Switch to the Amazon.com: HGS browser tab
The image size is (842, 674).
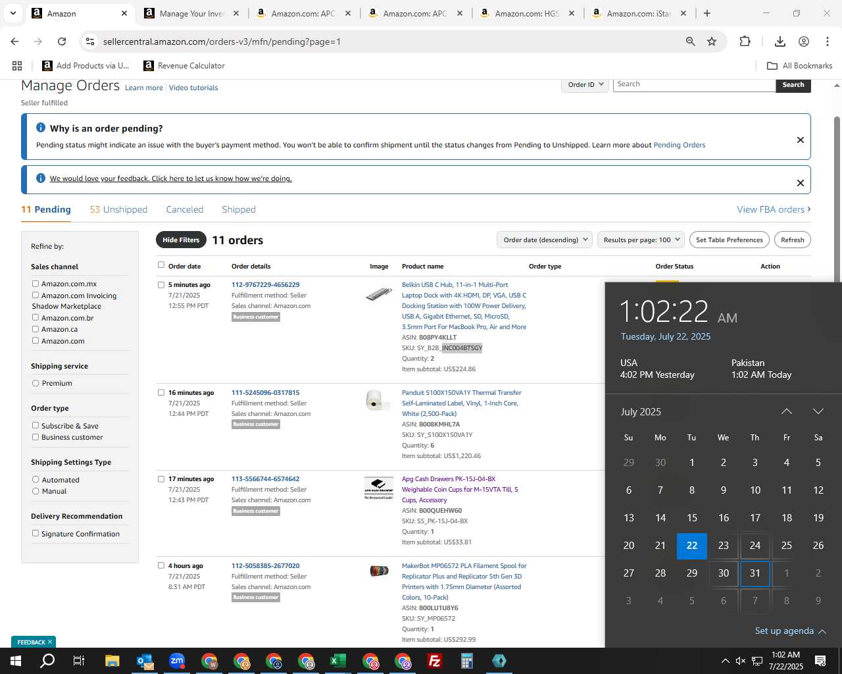coord(528,13)
